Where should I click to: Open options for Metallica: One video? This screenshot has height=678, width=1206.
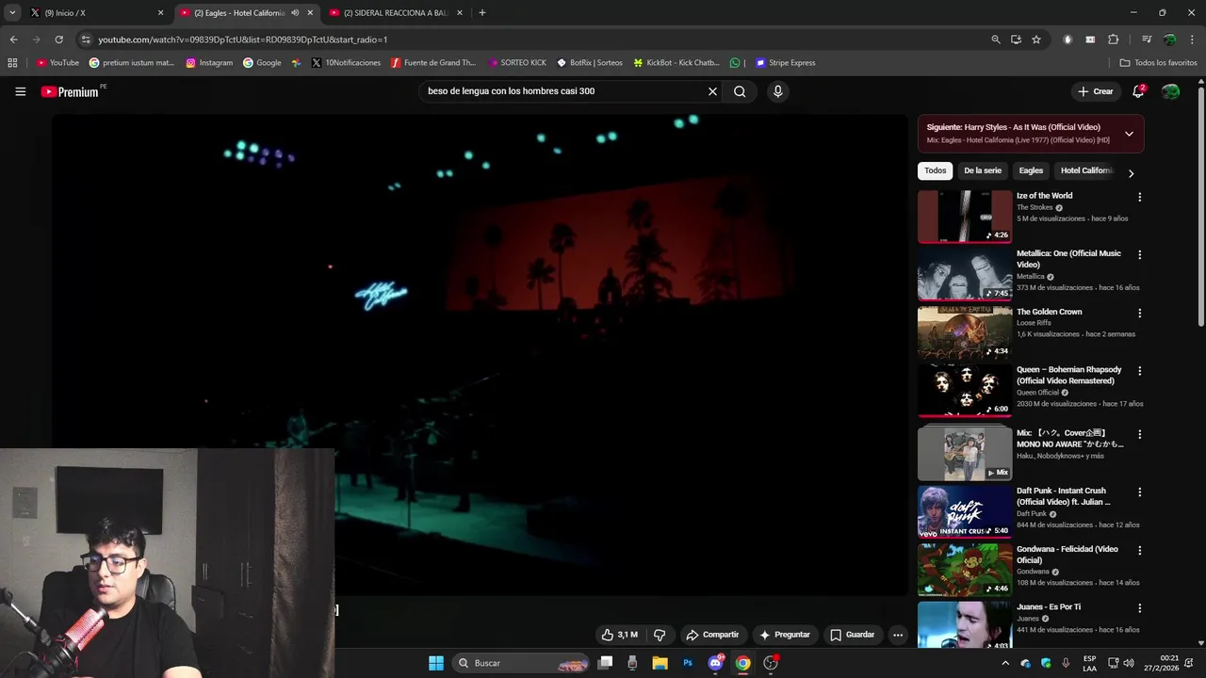[x=1139, y=255]
